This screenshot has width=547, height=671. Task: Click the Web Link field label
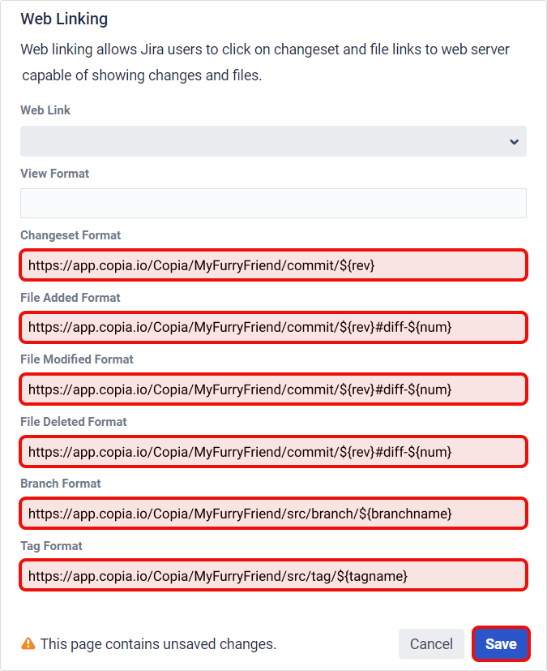tap(45, 110)
